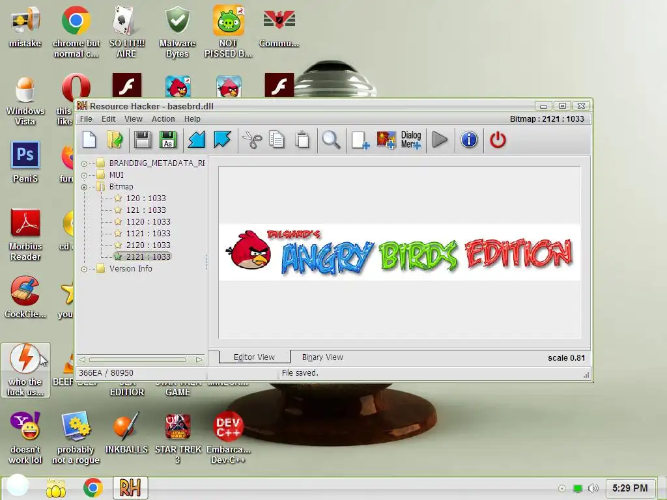Click the Angry Birds Edition bitmap preview
Screen dimensions: 667x500
click(x=399, y=253)
